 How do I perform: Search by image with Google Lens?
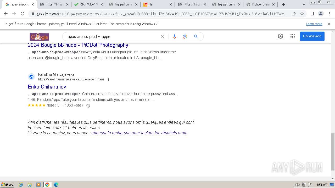(x=185, y=37)
